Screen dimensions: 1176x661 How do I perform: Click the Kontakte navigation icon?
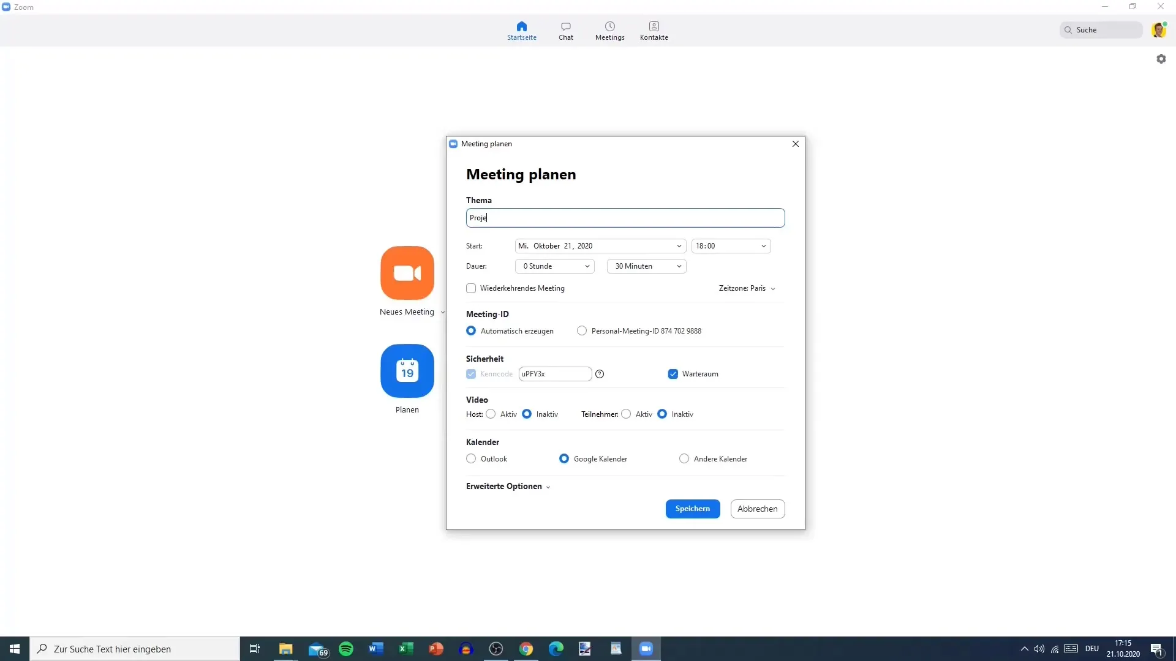click(654, 30)
